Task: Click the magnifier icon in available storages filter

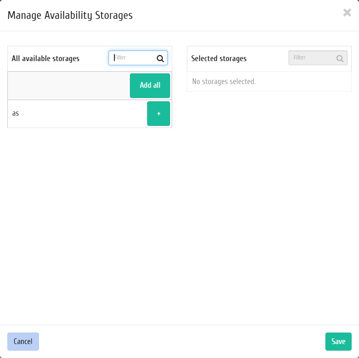Action: [160, 59]
